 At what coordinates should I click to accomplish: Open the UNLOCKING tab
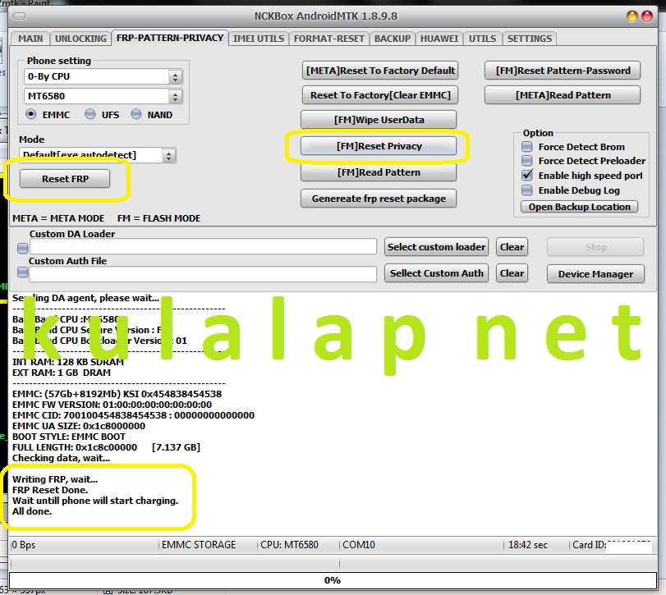coord(80,39)
